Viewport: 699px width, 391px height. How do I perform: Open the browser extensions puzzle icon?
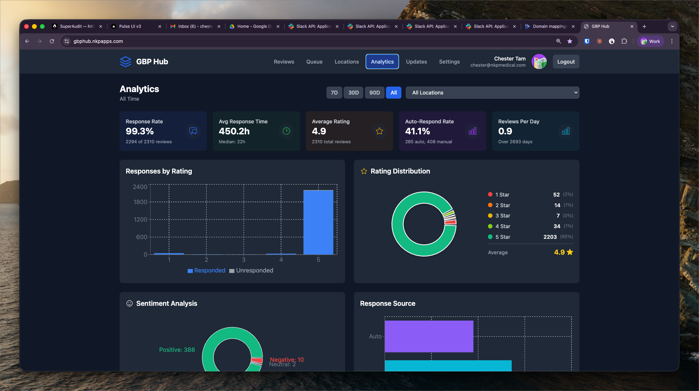pos(624,41)
